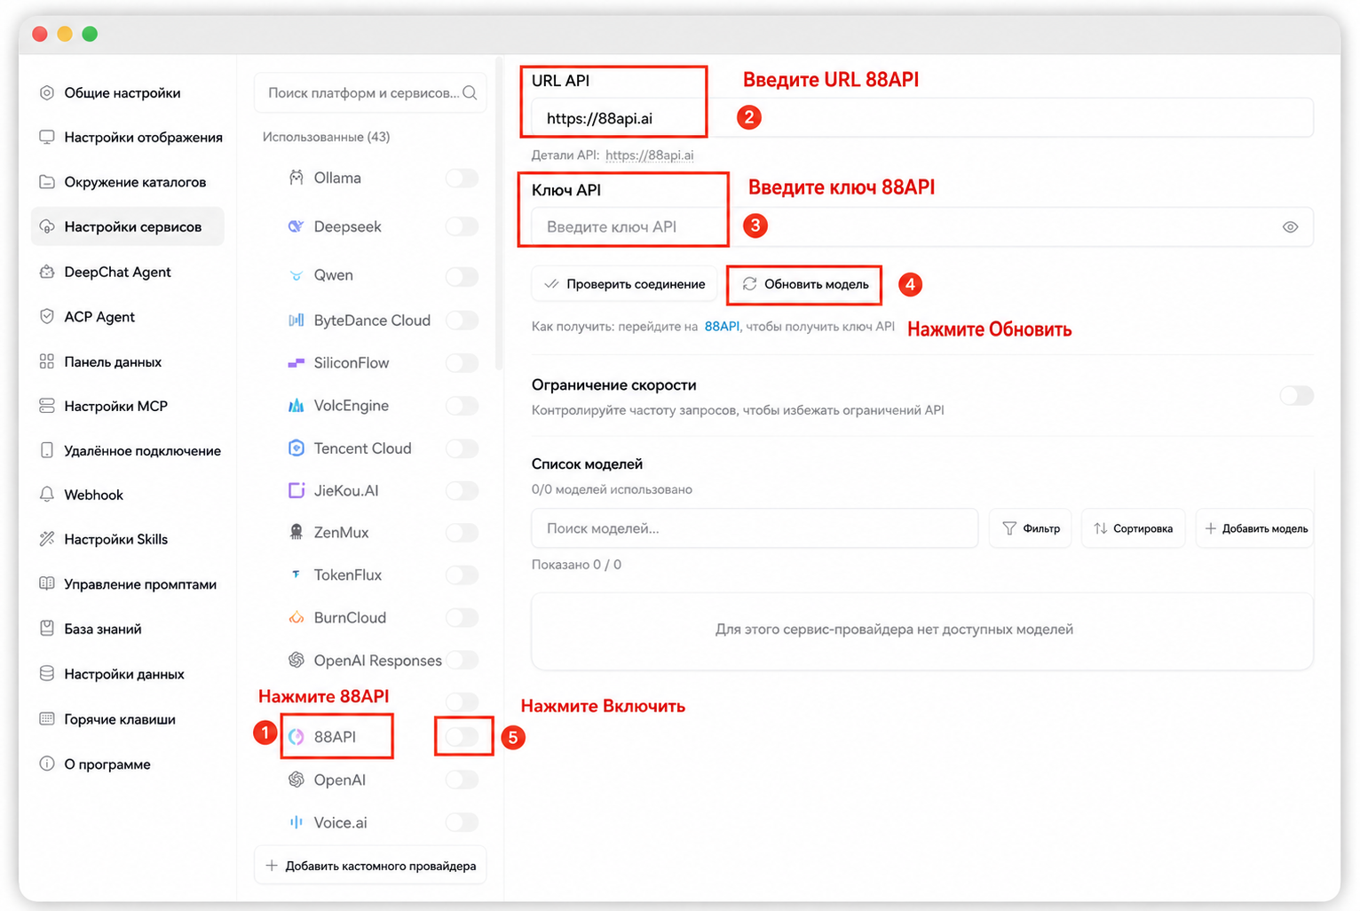Enable the Tencent Cloud toggle
1360x911 pixels.
coord(462,448)
